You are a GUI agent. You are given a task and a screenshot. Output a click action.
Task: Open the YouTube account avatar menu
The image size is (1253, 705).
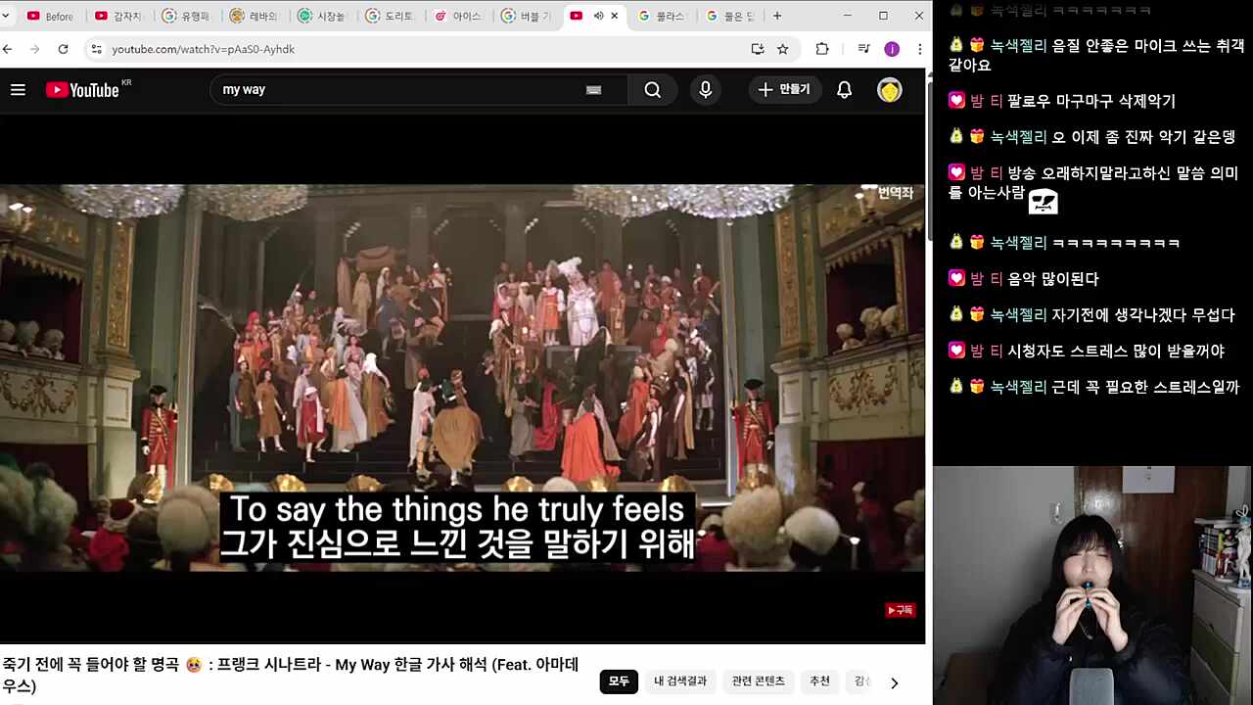point(889,90)
